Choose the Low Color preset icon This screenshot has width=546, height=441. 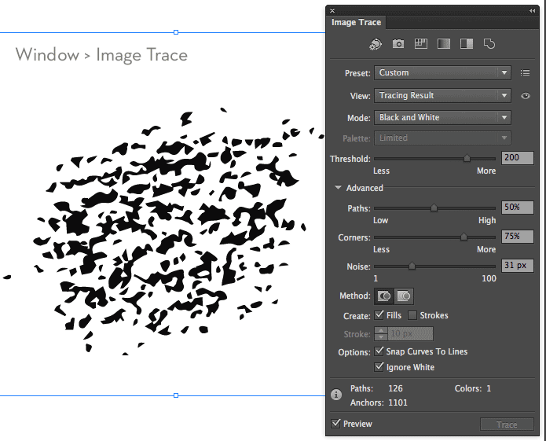pyautogui.click(x=421, y=44)
